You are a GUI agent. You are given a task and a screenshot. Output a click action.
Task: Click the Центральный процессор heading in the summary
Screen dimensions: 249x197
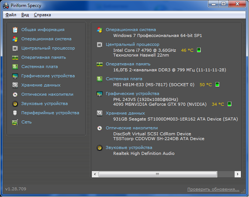pos(132,45)
